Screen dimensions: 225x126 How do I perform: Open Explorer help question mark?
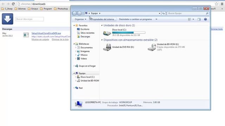click(205, 19)
